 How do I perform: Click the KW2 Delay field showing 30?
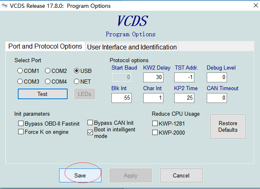[x=153, y=77]
